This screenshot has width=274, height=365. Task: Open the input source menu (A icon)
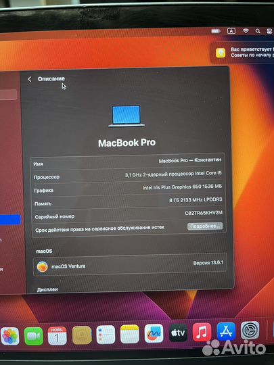(x=231, y=31)
